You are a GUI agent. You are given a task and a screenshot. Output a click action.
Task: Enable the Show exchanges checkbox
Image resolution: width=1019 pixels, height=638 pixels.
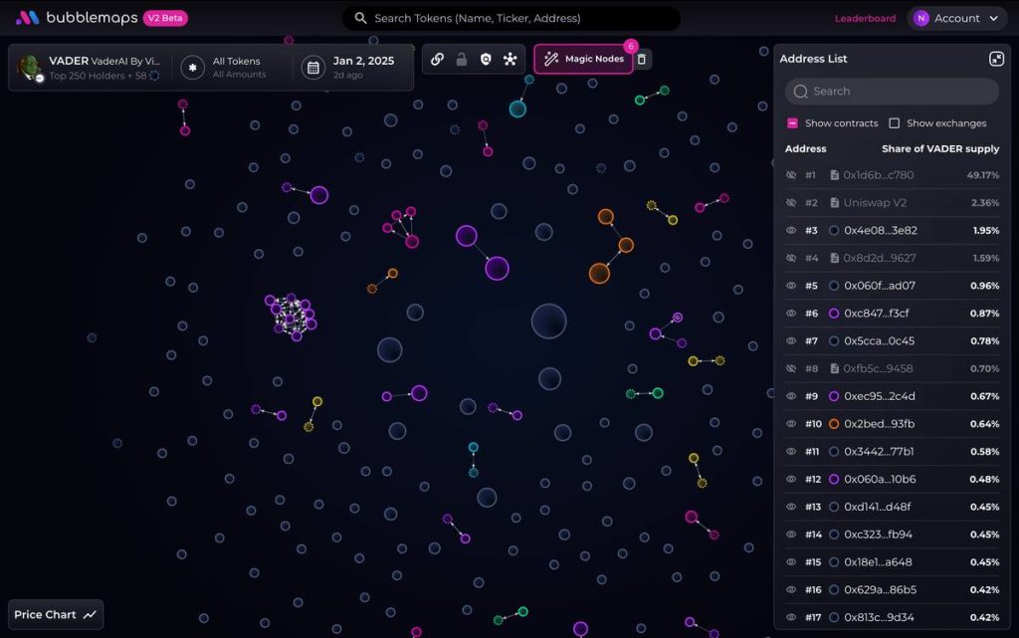895,123
